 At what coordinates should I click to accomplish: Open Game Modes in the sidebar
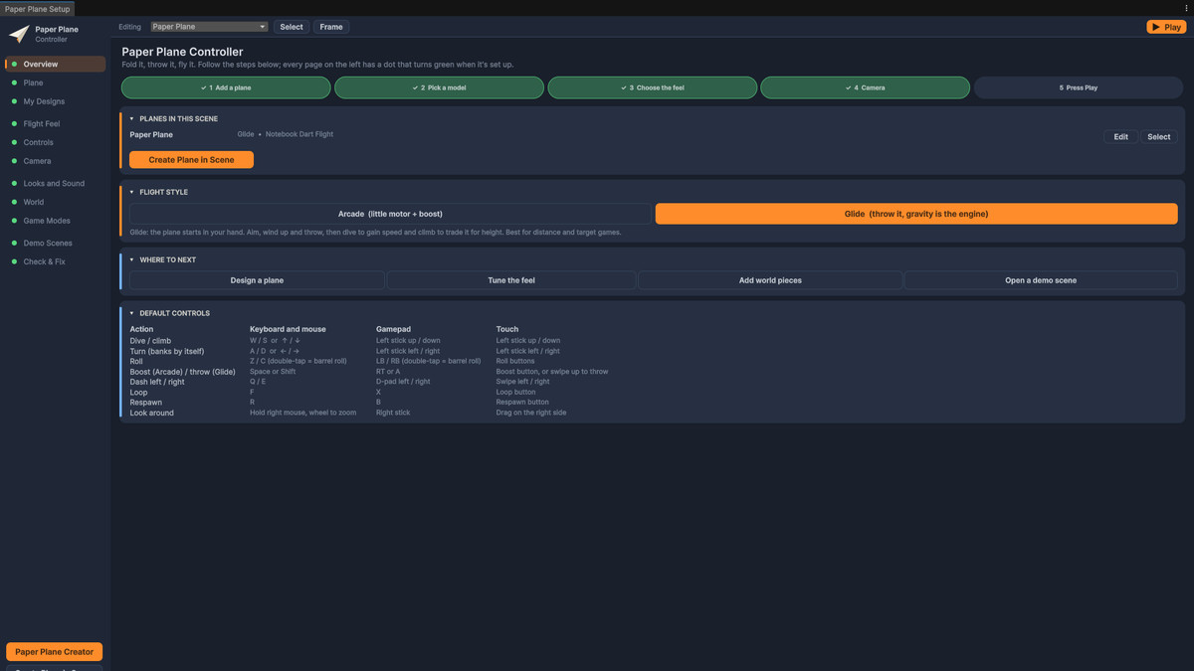click(56, 221)
